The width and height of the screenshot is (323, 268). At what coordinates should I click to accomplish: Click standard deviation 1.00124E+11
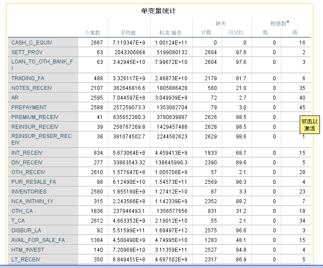click(171, 42)
